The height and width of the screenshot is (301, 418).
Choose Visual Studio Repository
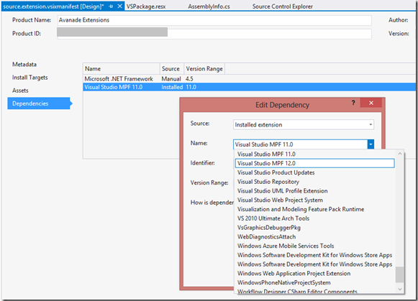tap(315, 182)
